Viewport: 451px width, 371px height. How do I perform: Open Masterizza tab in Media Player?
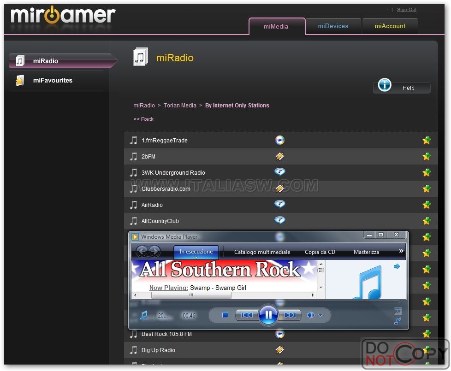click(x=366, y=252)
